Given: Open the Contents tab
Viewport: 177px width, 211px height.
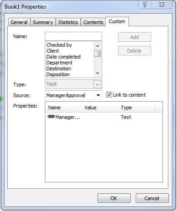Looking at the screenshot, I should pyautogui.click(x=93, y=22).
